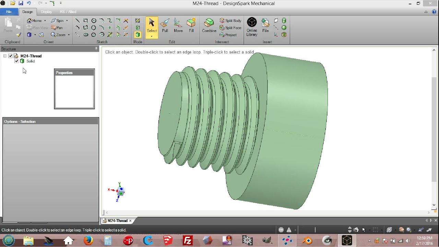Image resolution: width=439 pixels, height=247 pixels.
Task: Open the view cube dropdown in Orient
Action: (x=35, y=35)
